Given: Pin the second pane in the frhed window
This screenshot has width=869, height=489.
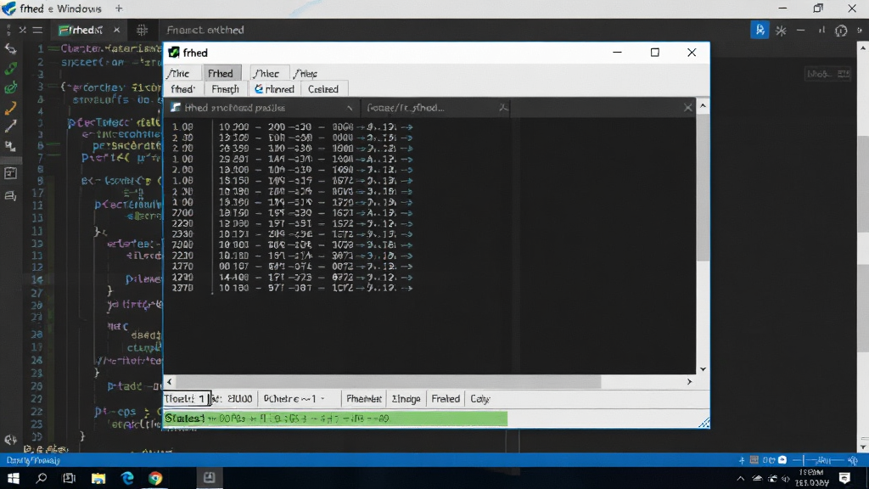Looking at the screenshot, I should 502,108.
